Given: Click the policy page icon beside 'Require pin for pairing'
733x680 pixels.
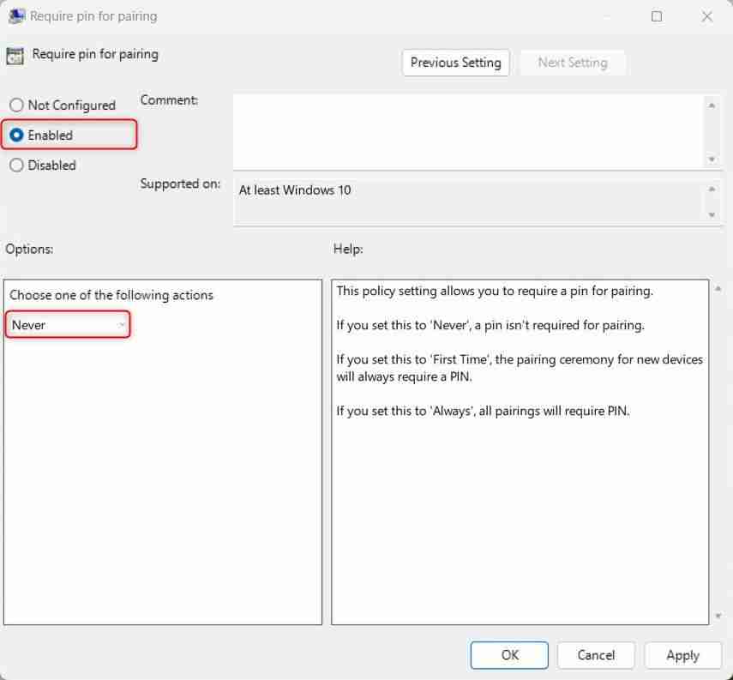Looking at the screenshot, I should 15,54.
